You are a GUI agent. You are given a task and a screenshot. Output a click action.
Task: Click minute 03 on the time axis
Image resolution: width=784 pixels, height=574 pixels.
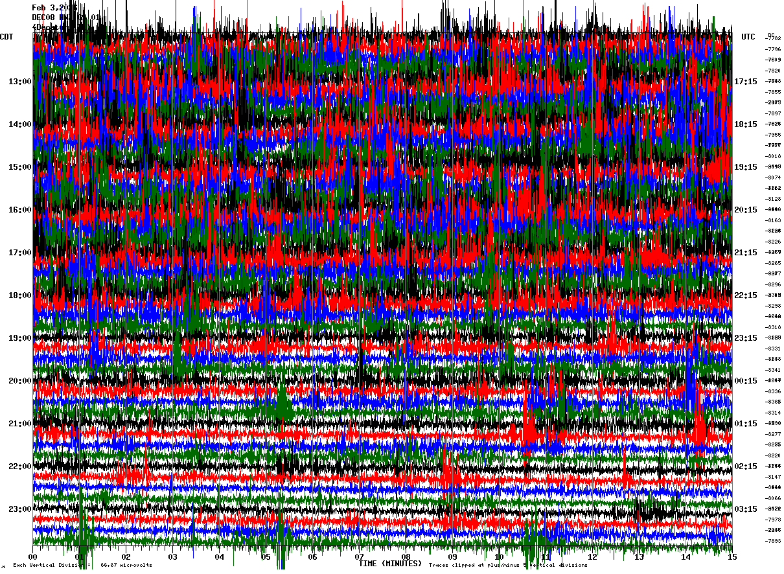tap(173, 557)
